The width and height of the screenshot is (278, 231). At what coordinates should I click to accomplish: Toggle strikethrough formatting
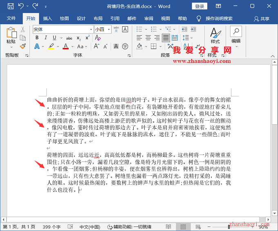coord(69,38)
